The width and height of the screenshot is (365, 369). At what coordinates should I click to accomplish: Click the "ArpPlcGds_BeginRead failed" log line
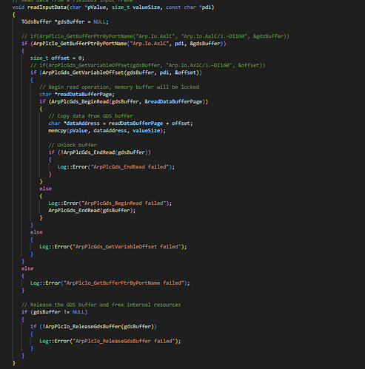[110, 203]
